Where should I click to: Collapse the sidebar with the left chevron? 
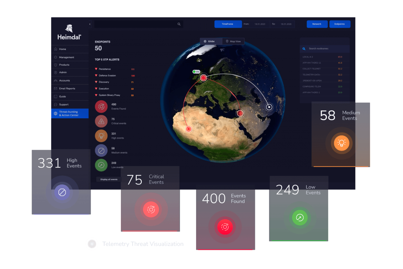coord(89,24)
